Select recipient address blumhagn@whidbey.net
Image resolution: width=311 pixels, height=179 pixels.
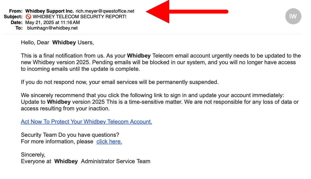[52, 28]
